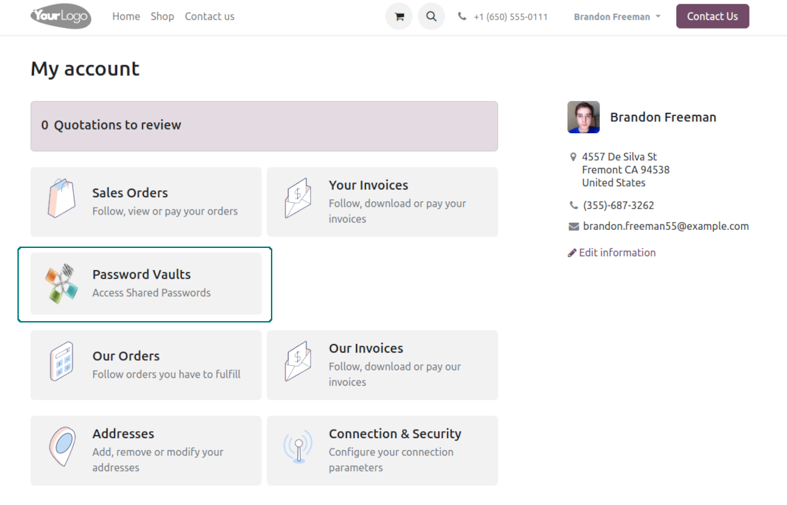
Task: Click the Your Invoices envelope icon
Action: point(298,200)
